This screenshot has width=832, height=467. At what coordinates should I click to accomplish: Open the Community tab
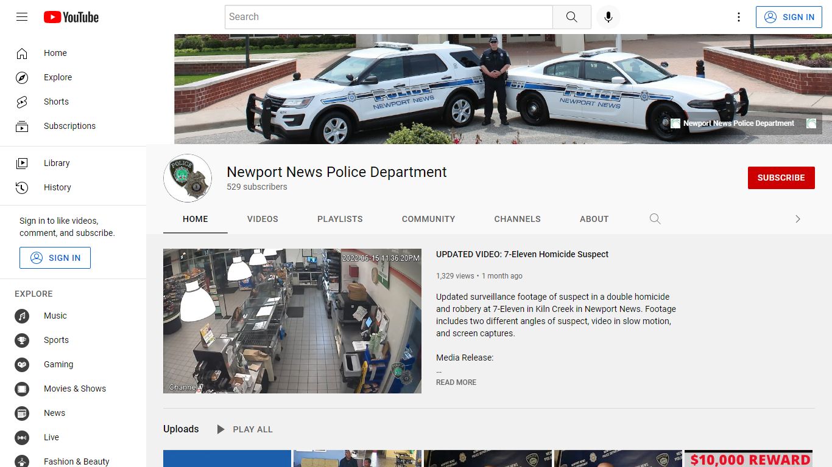click(x=428, y=219)
